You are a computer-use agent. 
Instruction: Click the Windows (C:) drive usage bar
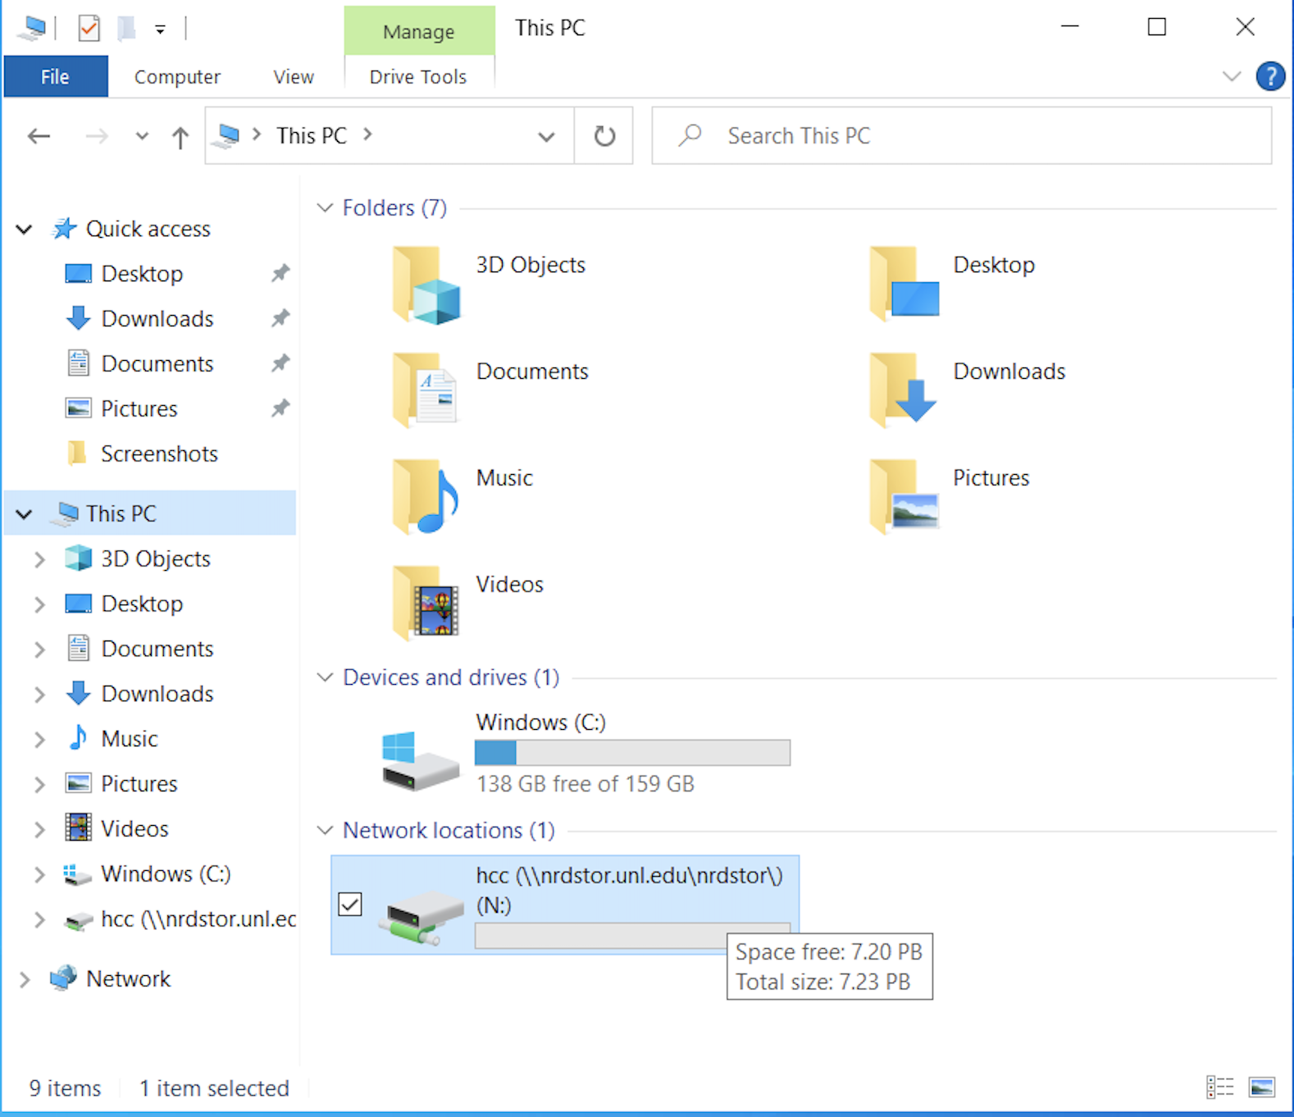(632, 753)
